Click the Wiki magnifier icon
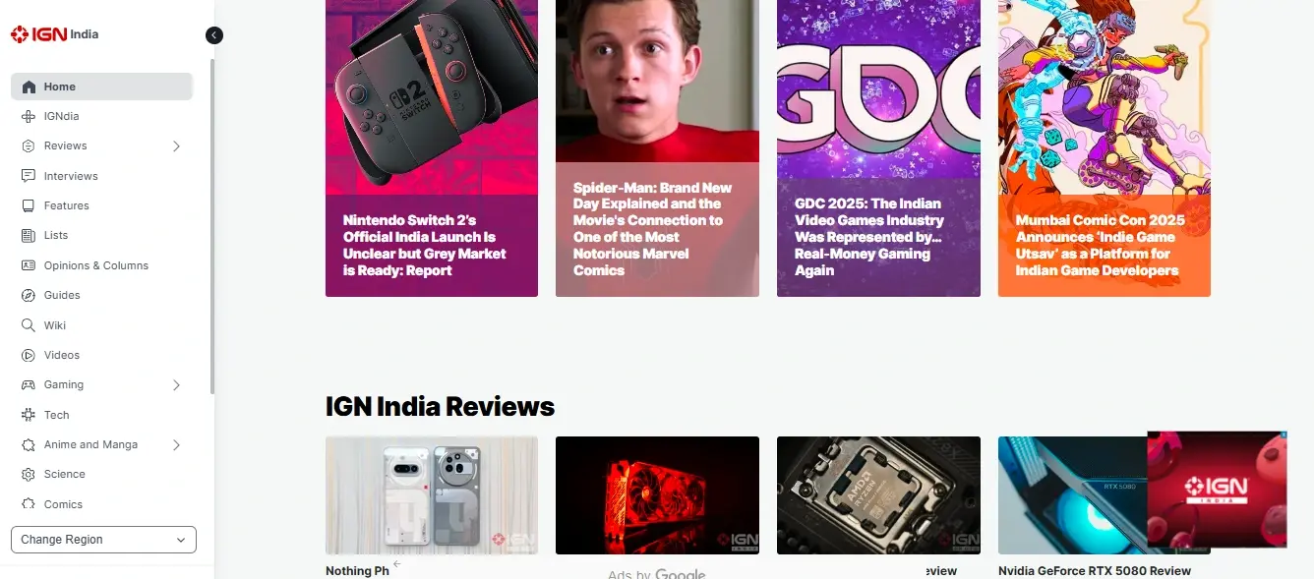The image size is (1314, 579). [x=29, y=325]
